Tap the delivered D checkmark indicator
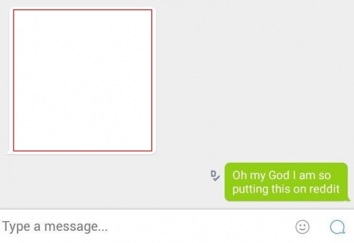The width and height of the screenshot is (354, 243). click(x=215, y=176)
